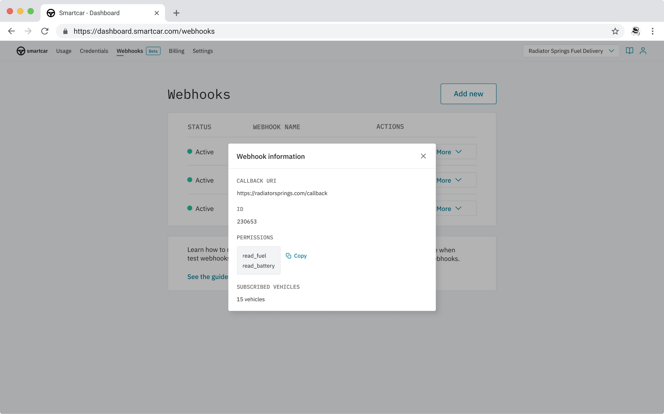
Task: Copy permissions using the Copy icon
Action: pyautogui.click(x=288, y=255)
